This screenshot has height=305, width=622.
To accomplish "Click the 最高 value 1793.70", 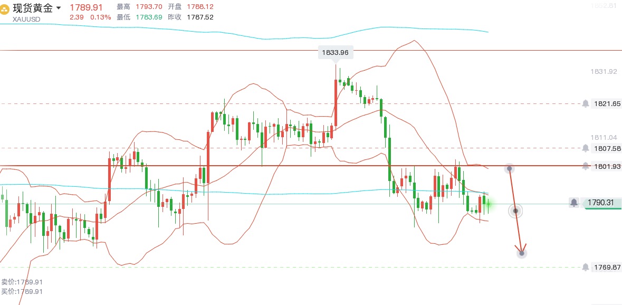I will 149,7.
